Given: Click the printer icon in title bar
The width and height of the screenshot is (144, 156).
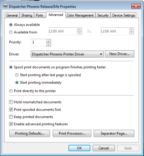Looking at the screenshot, I should click(5, 6).
